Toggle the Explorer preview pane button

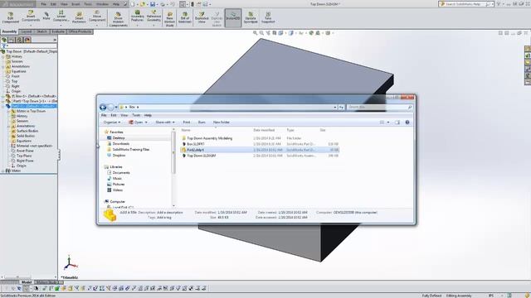click(397, 123)
